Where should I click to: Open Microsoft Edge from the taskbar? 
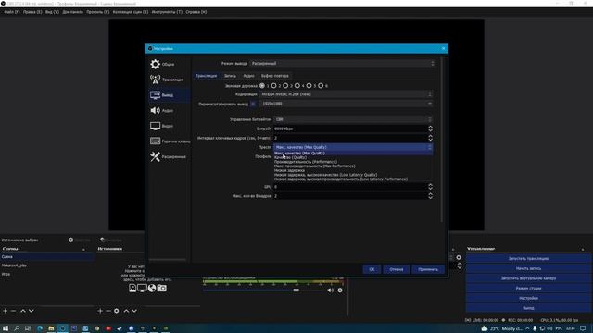[40, 328]
